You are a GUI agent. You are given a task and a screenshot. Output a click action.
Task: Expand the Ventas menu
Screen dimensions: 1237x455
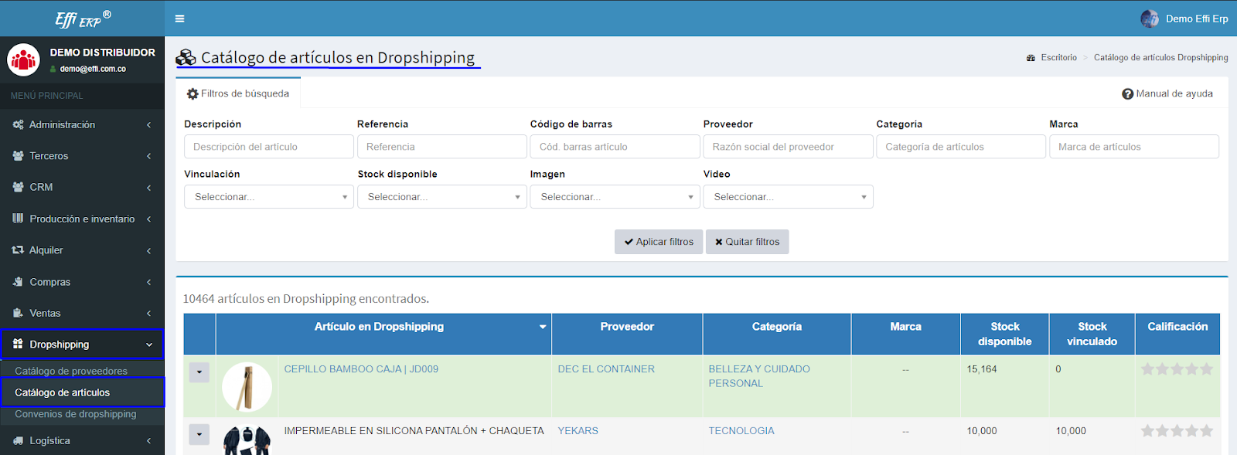click(82, 313)
